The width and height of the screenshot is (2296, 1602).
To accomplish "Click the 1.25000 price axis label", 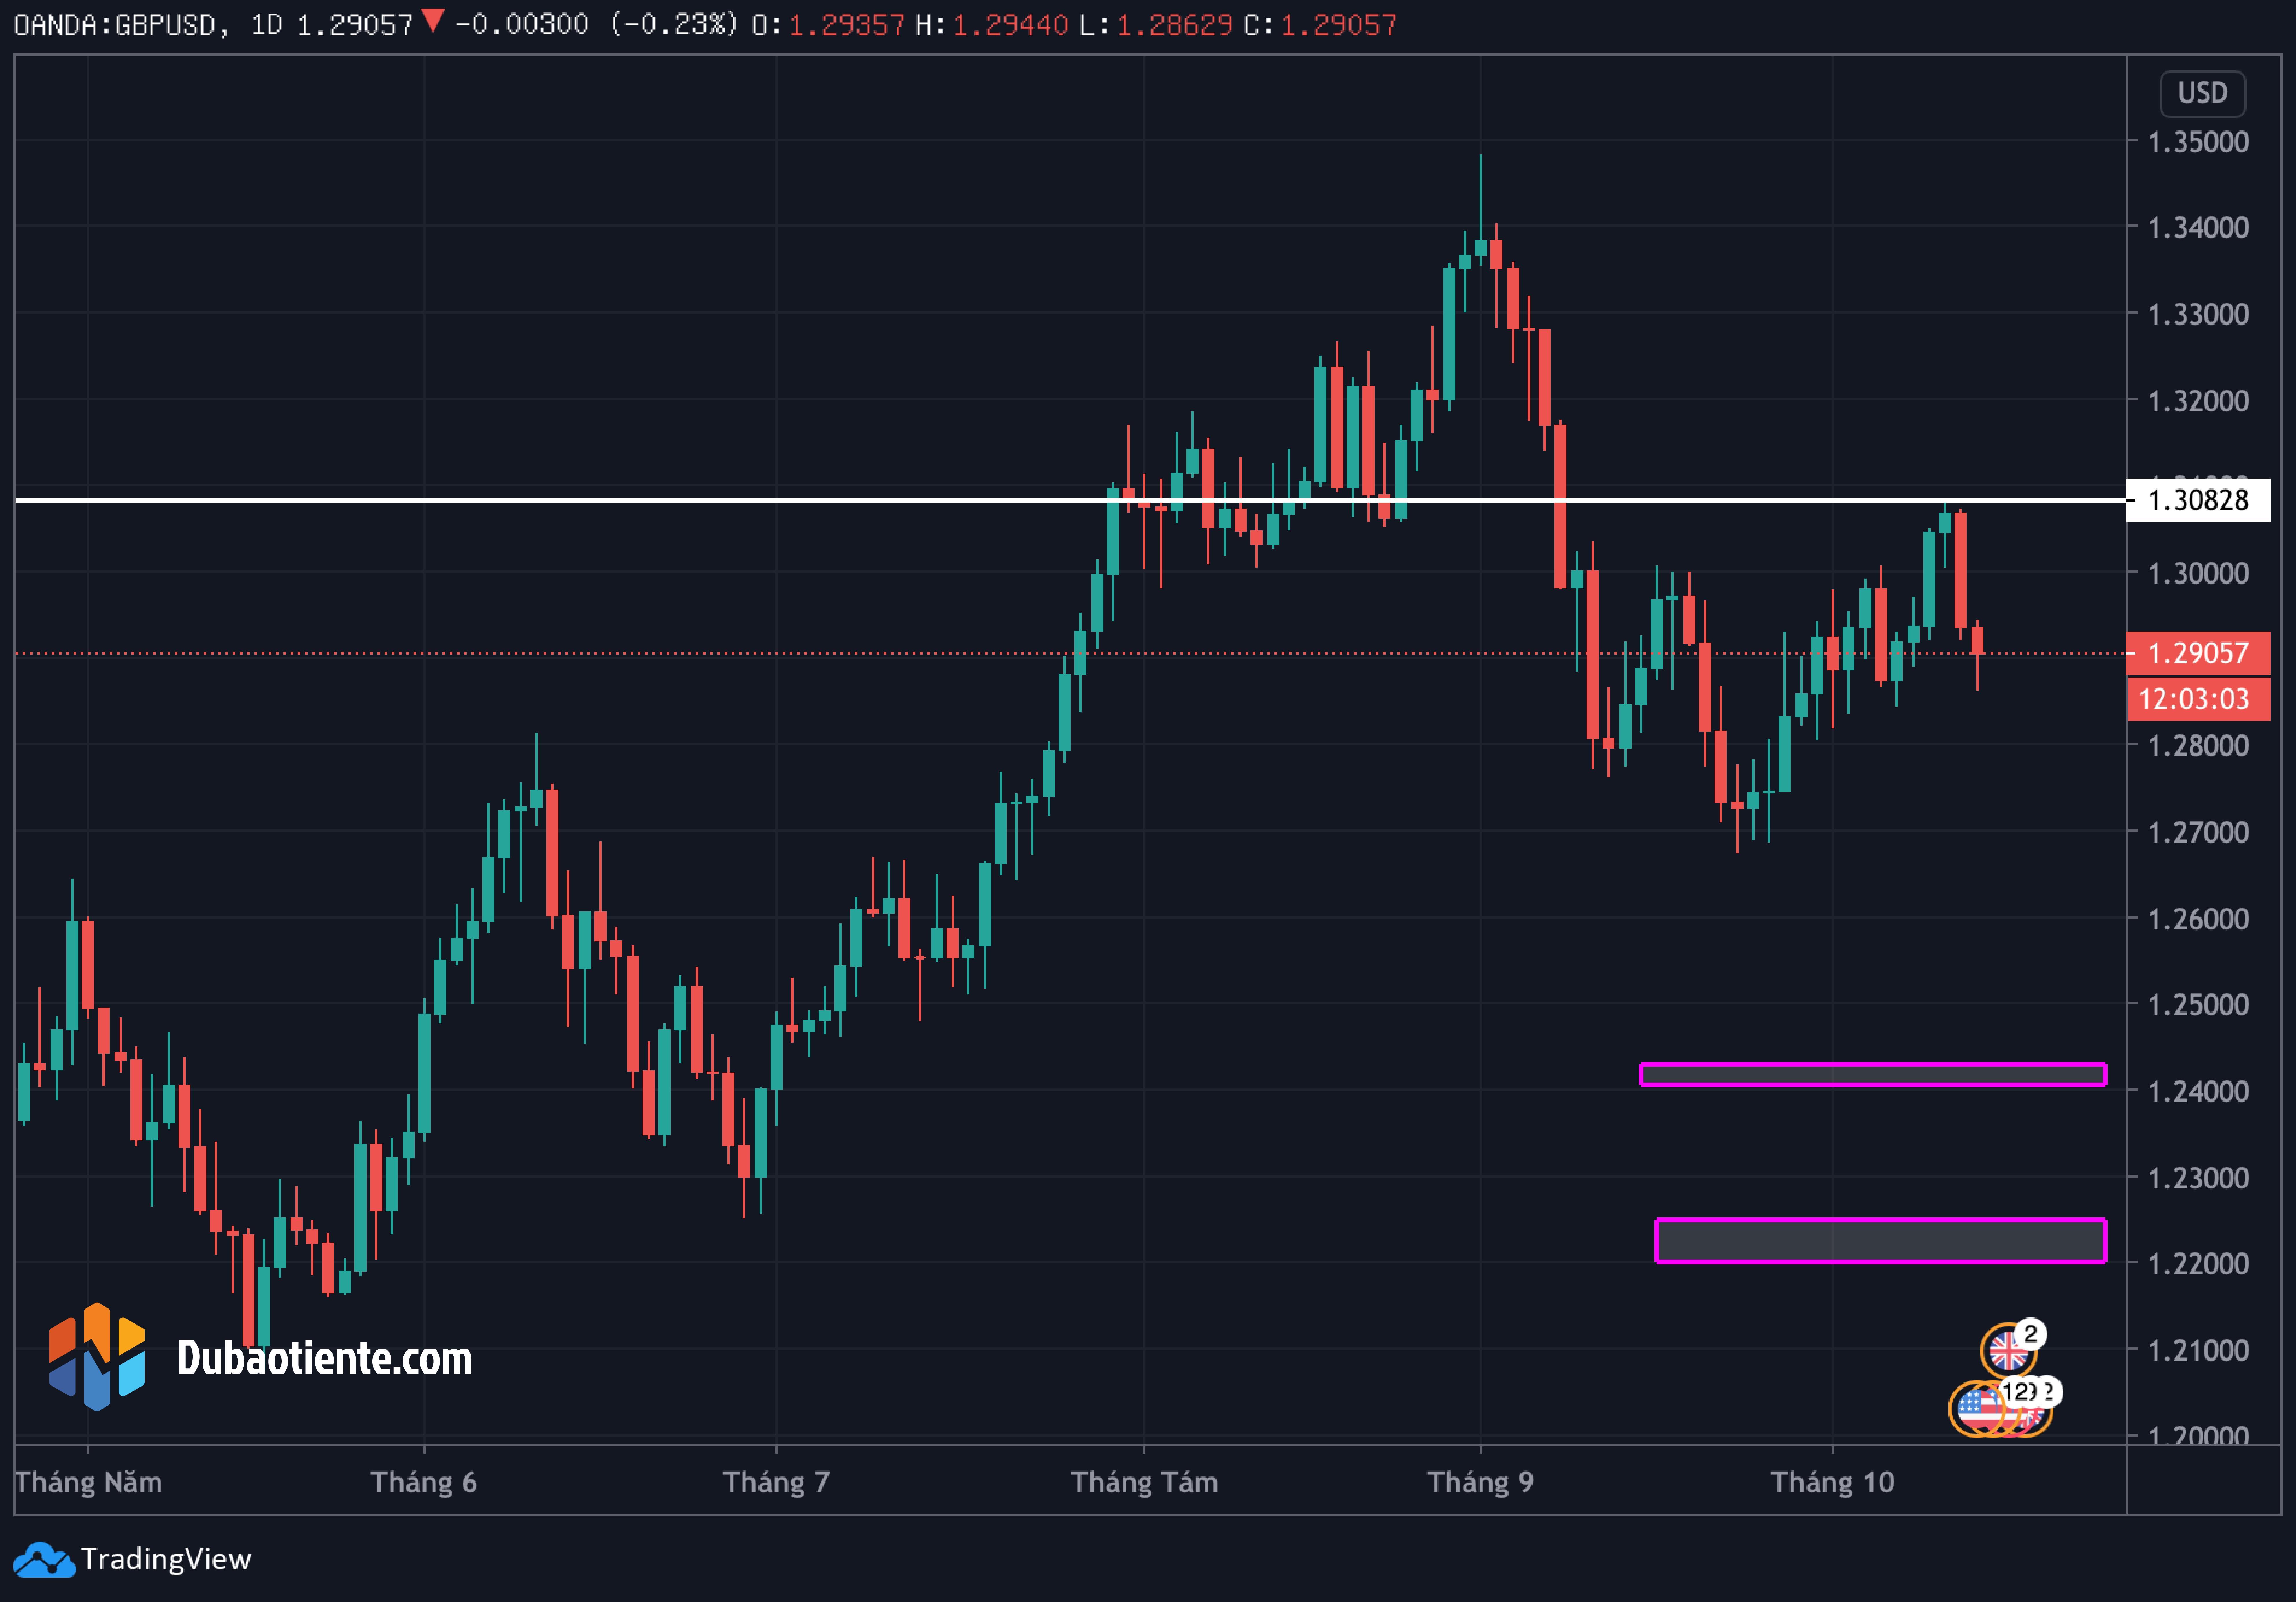I will (2198, 1004).
